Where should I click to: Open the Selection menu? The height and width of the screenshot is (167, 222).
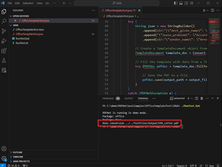pos(28,3)
